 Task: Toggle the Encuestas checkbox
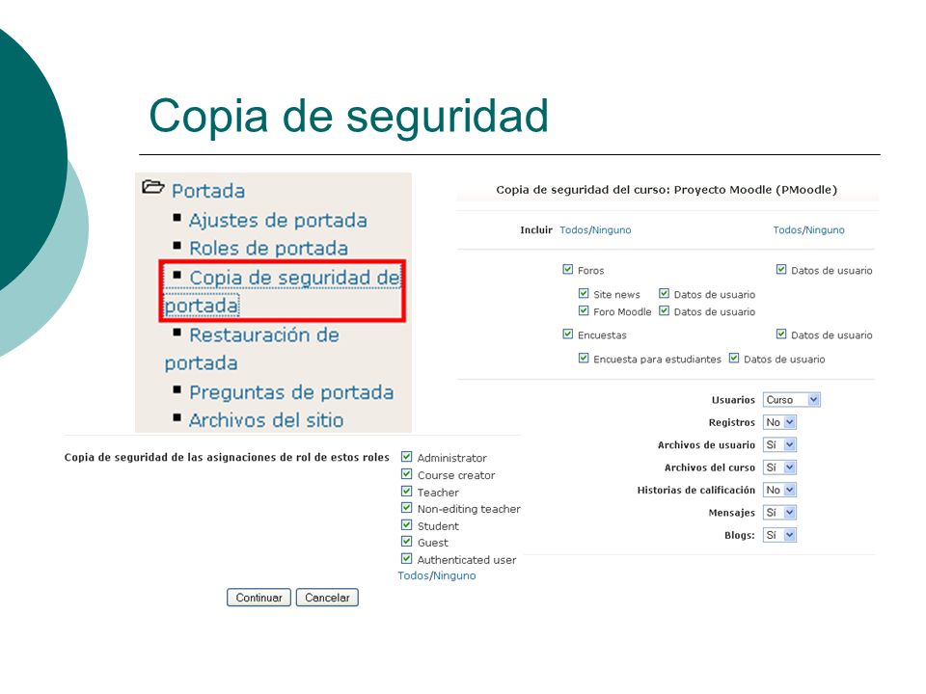(x=568, y=334)
